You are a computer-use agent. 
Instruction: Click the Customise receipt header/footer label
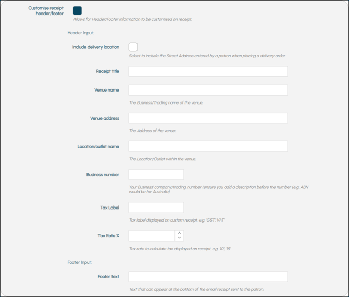[x=46, y=11]
